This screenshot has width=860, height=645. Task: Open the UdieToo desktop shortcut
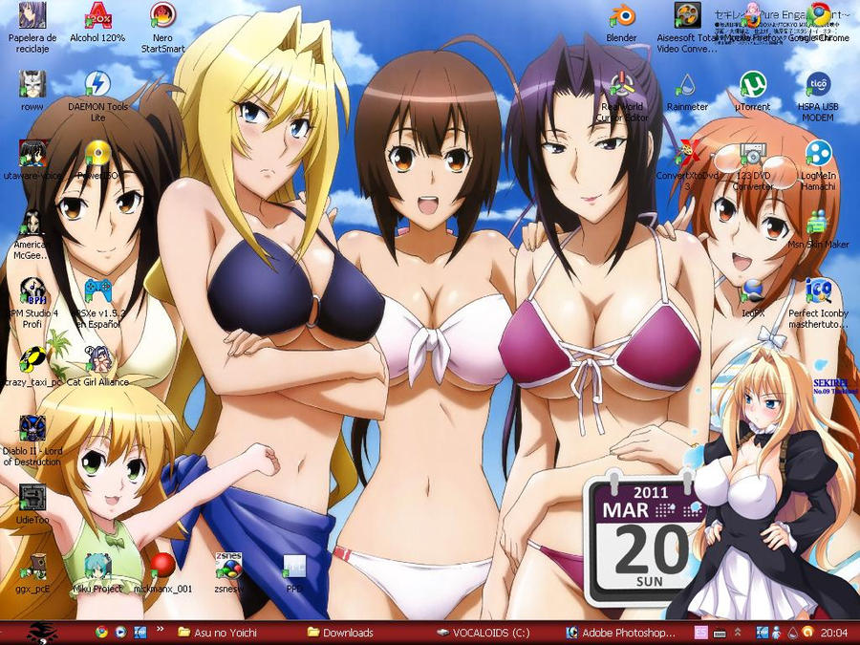[x=32, y=505]
